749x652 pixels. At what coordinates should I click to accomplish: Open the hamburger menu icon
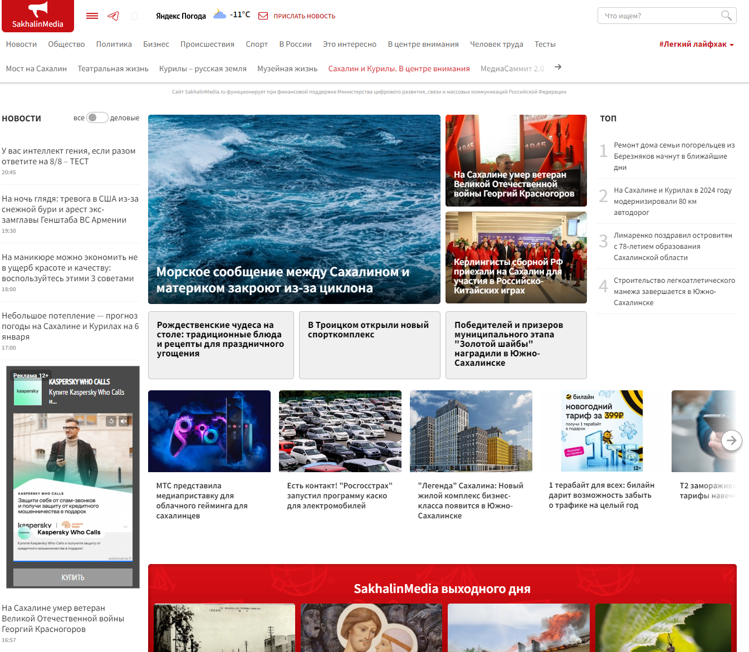[x=92, y=16]
